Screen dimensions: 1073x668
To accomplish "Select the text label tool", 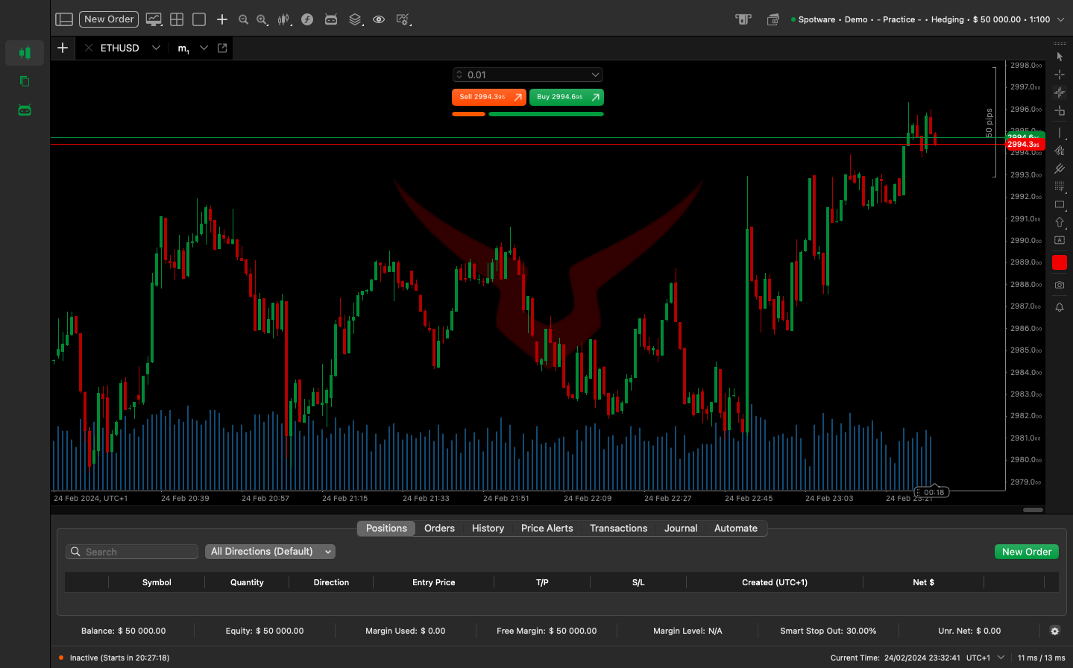I will pyautogui.click(x=1060, y=240).
